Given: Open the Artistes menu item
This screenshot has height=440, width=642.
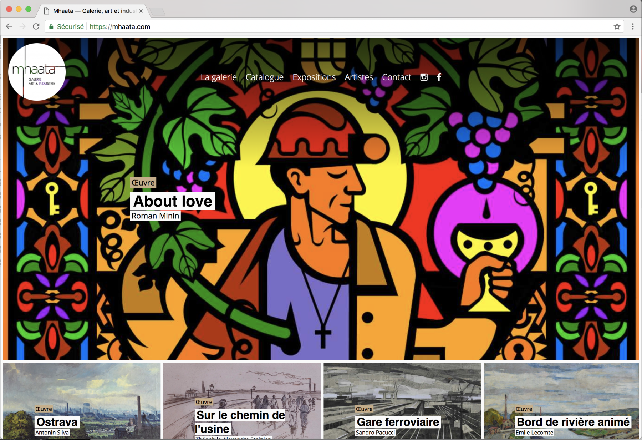Looking at the screenshot, I should click(x=359, y=77).
